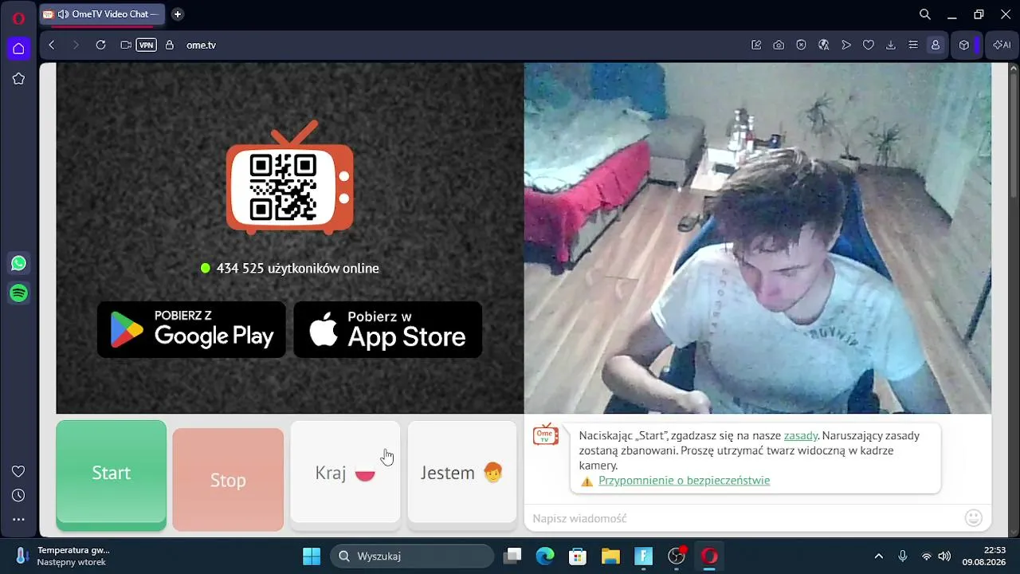Switch to Opera on the taskbar
The height and width of the screenshot is (574, 1020).
click(x=709, y=556)
